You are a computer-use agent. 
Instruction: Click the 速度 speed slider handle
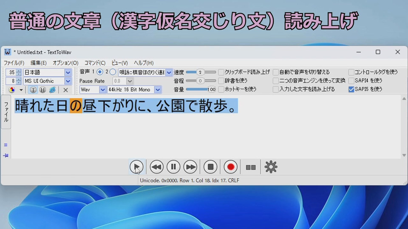pos(200,72)
